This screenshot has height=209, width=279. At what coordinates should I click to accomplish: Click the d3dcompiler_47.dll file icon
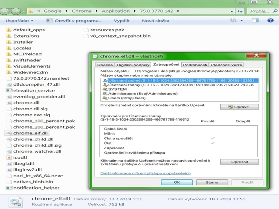[9, 84]
